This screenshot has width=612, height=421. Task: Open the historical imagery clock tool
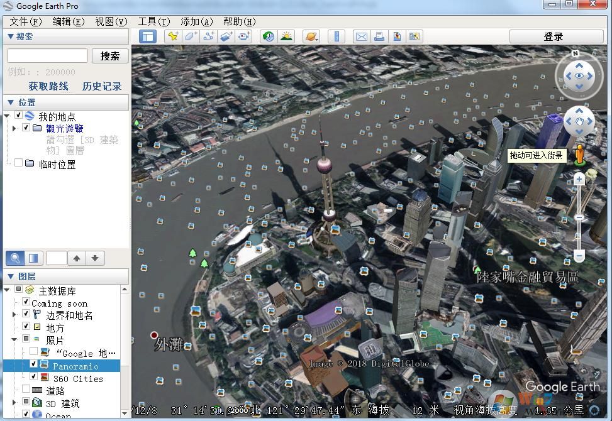pyautogui.click(x=269, y=36)
